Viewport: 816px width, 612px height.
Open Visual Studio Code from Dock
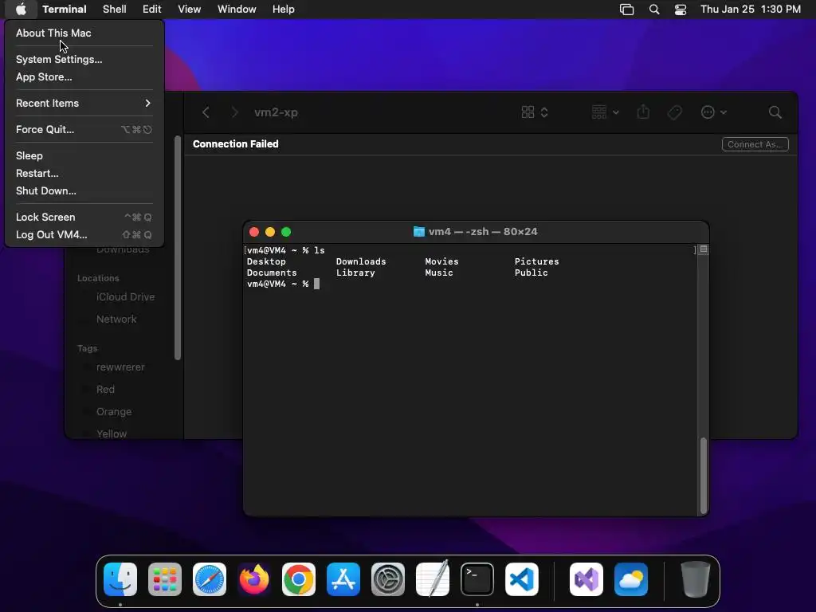[x=522, y=579]
